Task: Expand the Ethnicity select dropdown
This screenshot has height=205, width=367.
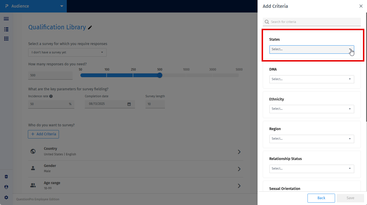Action: click(x=312, y=109)
